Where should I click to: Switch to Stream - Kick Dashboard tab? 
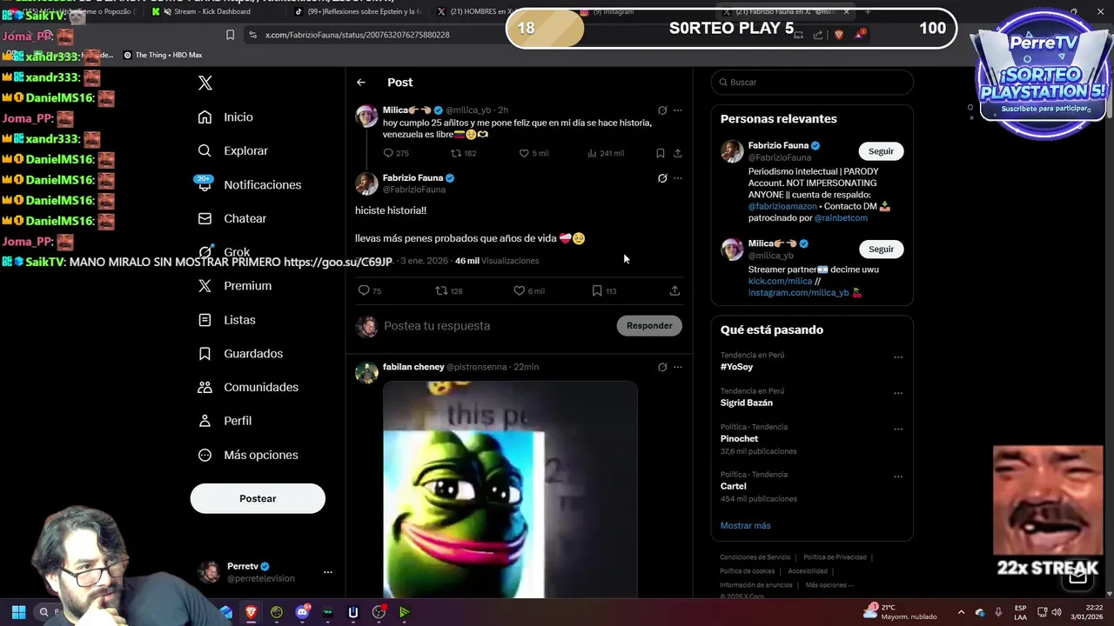pos(211,11)
